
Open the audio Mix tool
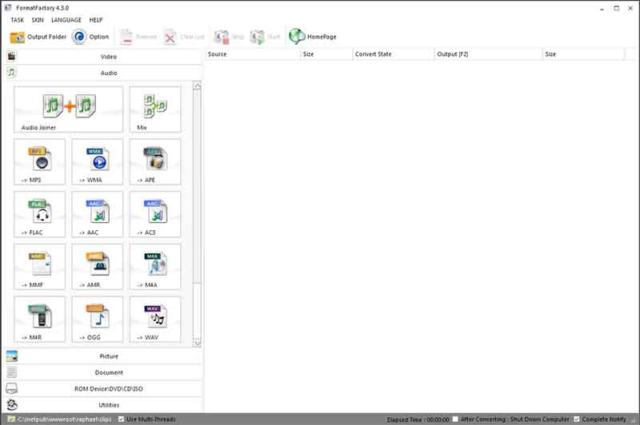tap(155, 109)
